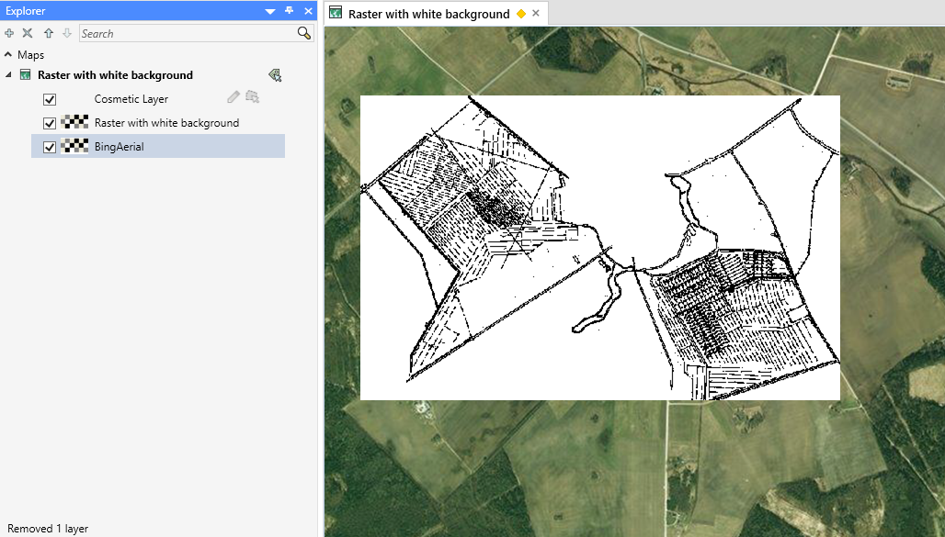Image resolution: width=945 pixels, height=537 pixels.
Task: Click the Maps heading label
Action: [x=30, y=55]
